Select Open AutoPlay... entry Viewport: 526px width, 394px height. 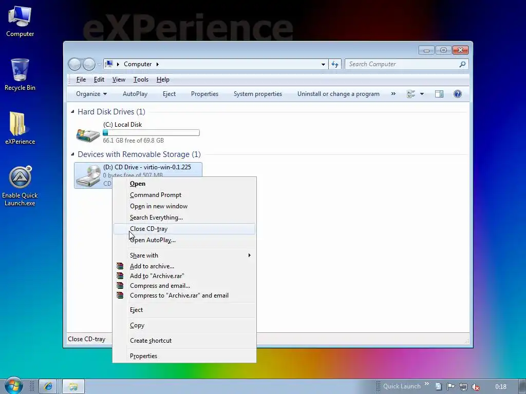click(x=184, y=240)
